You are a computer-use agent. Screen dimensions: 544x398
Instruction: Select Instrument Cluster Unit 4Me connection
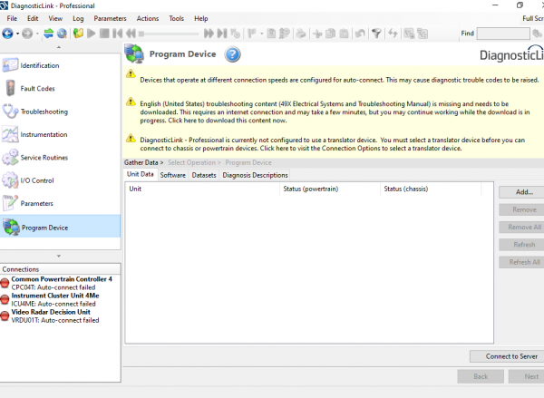click(x=61, y=299)
